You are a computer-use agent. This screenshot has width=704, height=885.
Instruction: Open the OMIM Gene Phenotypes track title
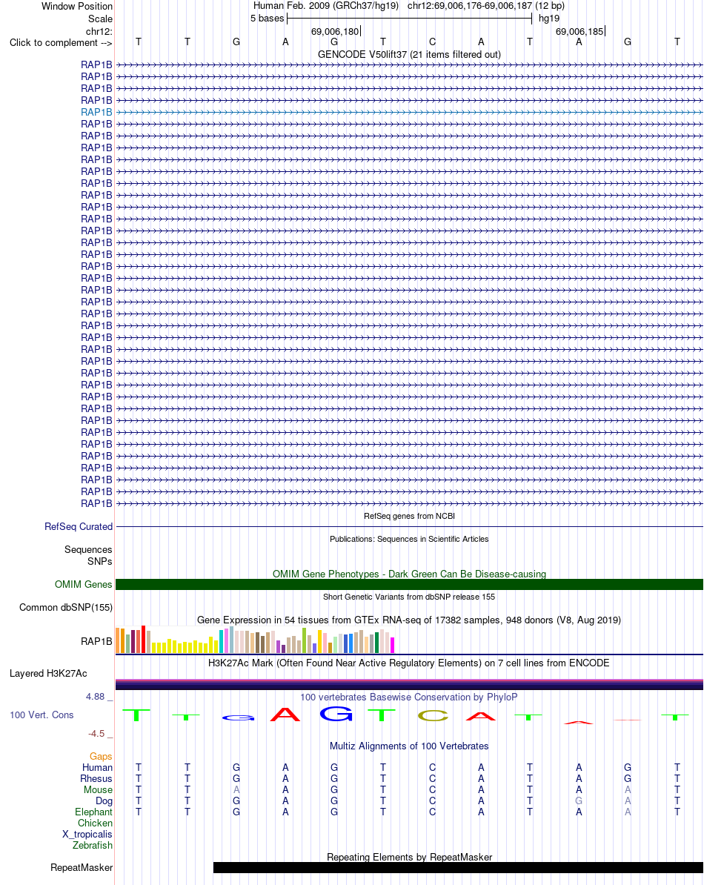(x=409, y=574)
